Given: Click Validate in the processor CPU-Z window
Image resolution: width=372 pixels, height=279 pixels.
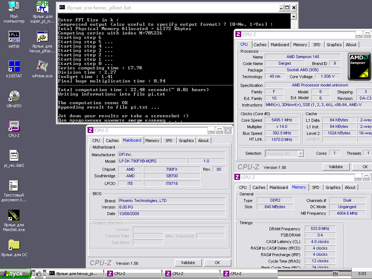Looking at the screenshot, I should coord(336,167).
